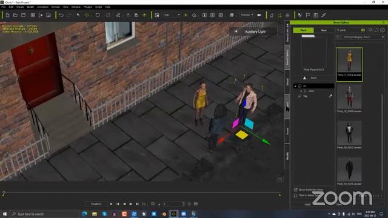This screenshot has width=388, height=218.
Task: Click the camera Home view icon
Action: pos(194,15)
